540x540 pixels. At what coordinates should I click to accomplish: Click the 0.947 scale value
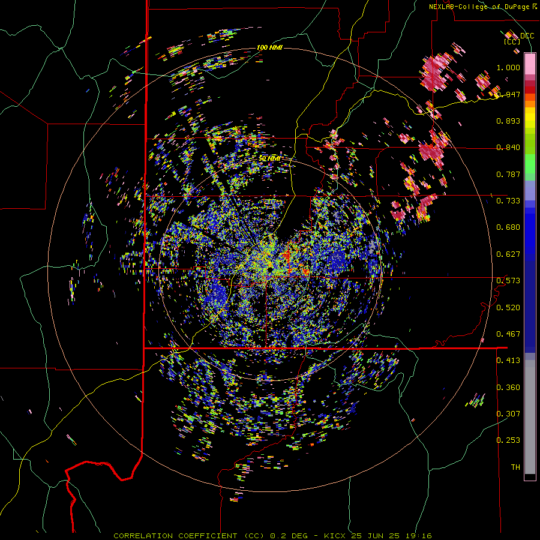[508, 94]
